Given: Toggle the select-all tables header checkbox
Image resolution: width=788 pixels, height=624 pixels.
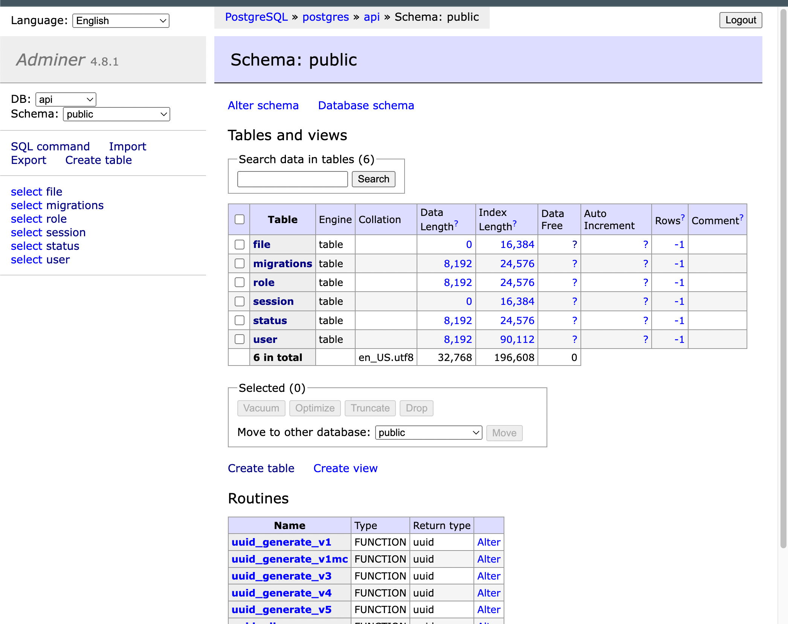Looking at the screenshot, I should click(x=240, y=219).
